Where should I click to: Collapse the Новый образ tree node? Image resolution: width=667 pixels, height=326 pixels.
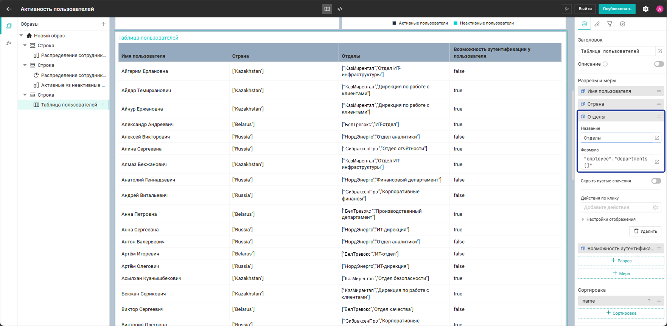coord(22,36)
